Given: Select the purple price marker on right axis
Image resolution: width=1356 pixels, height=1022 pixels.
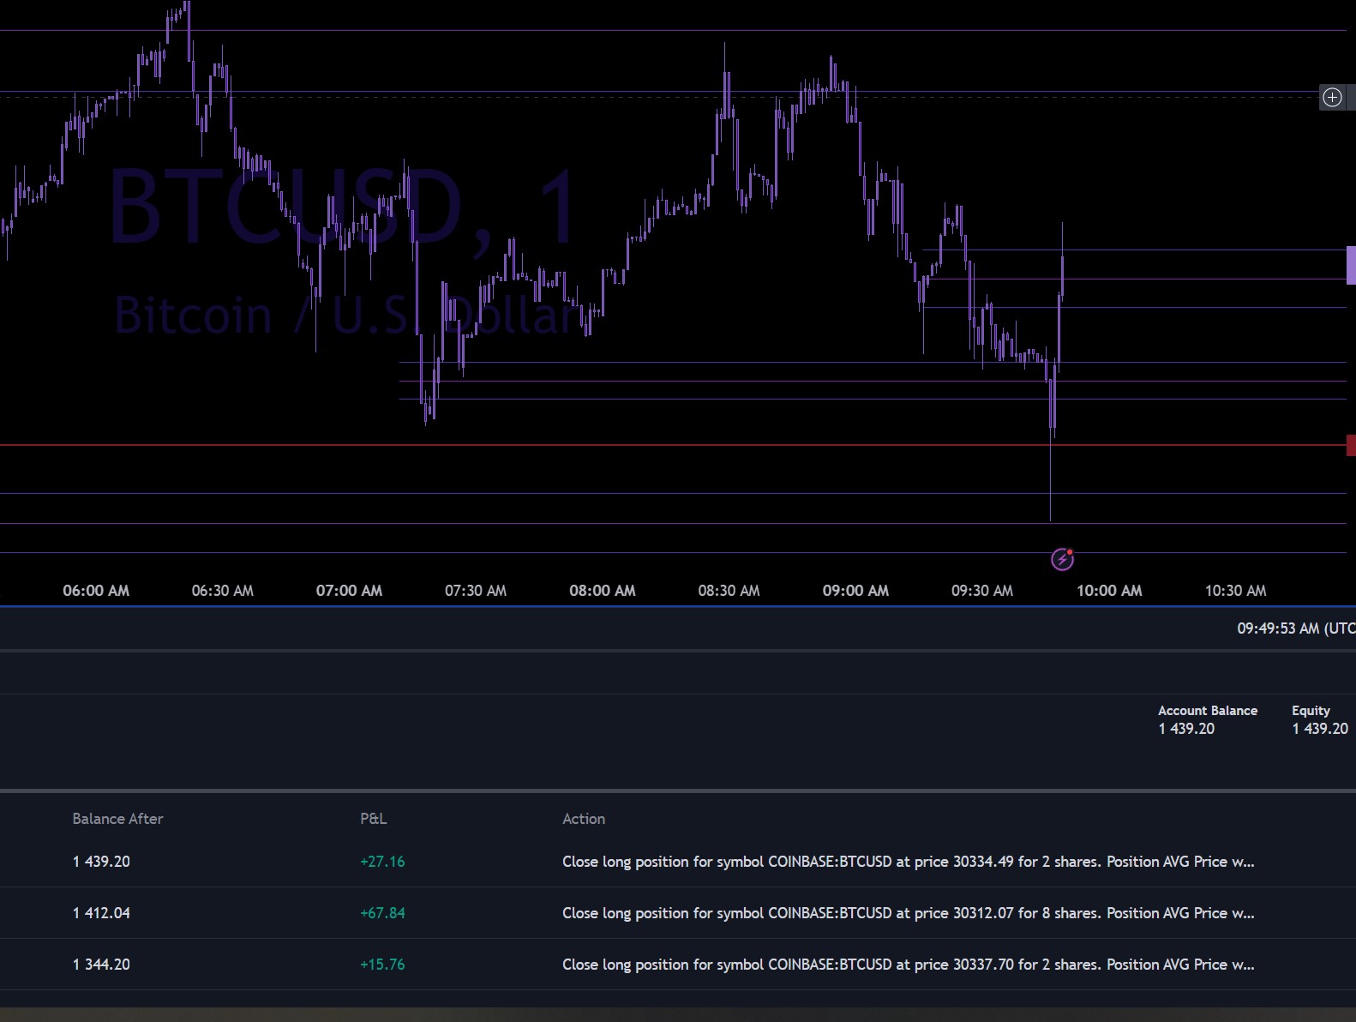Looking at the screenshot, I should click(x=1351, y=265).
